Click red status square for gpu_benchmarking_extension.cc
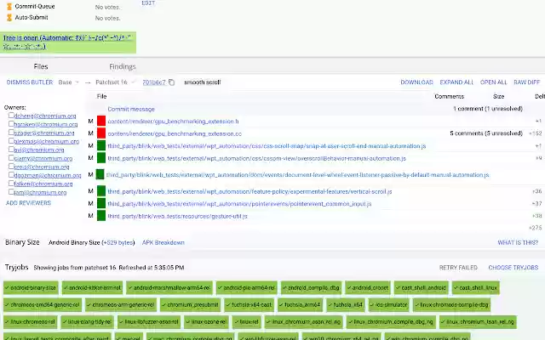545x340 pixels. pyautogui.click(x=101, y=133)
